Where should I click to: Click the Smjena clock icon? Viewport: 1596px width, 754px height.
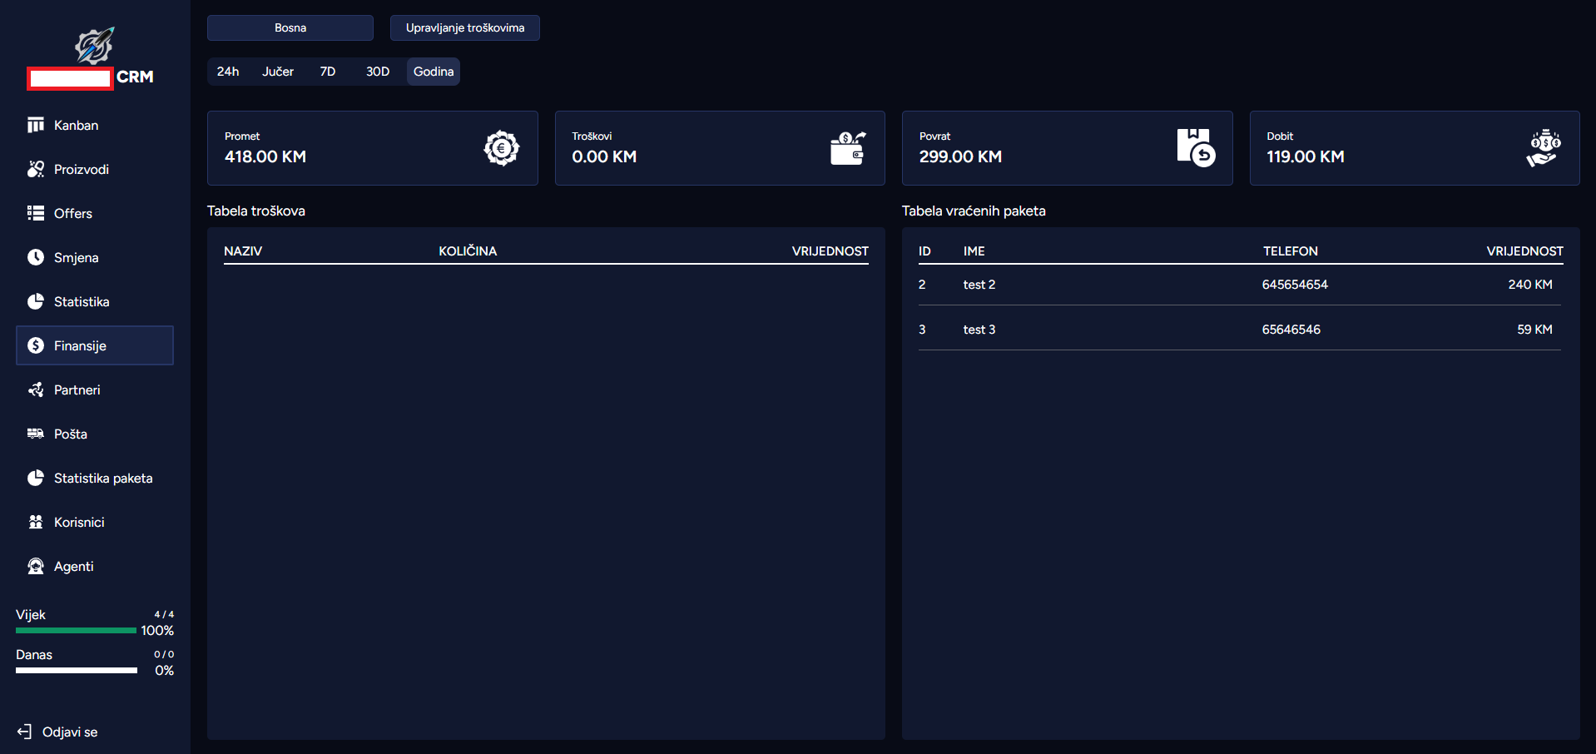(36, 257)
